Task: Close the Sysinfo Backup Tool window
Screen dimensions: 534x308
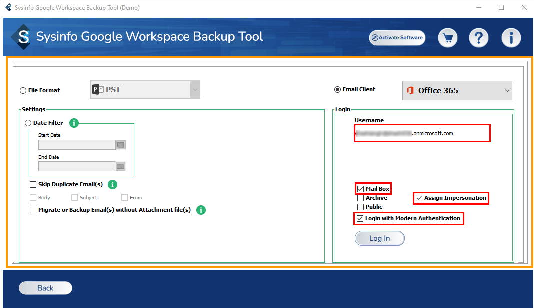Action: (524, 7)
